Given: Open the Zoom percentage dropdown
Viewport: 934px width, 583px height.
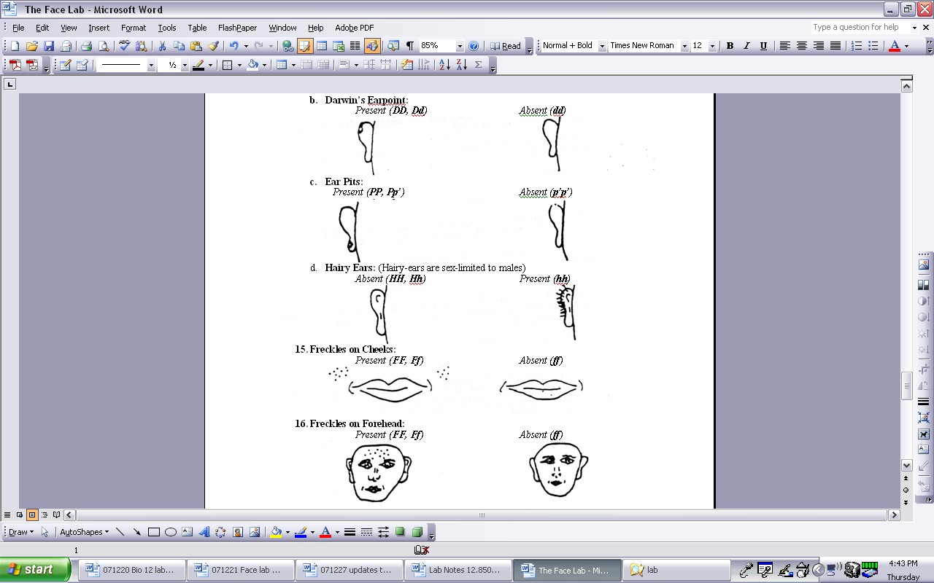Looking at the screenshot, I should (460, 46).
